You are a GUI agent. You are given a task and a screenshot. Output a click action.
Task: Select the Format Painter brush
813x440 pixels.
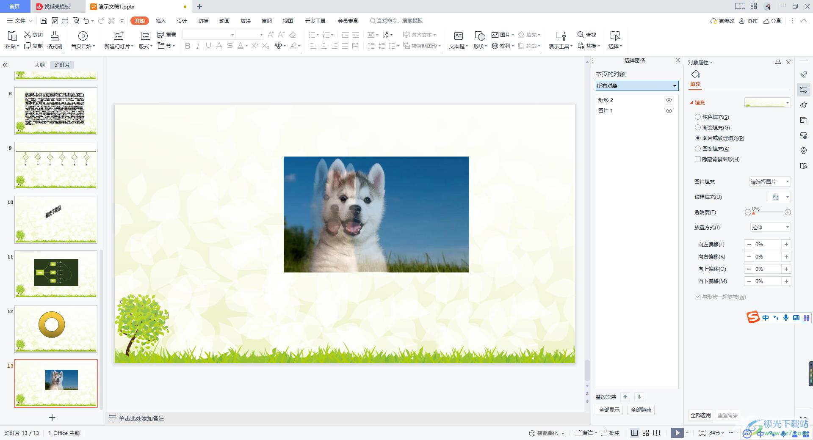(55, 36)
